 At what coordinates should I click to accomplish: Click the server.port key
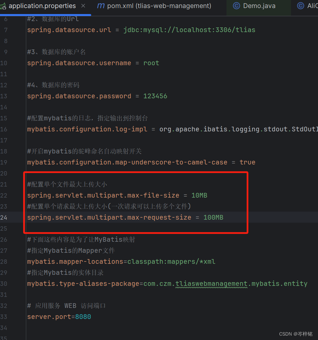[49, 317]
